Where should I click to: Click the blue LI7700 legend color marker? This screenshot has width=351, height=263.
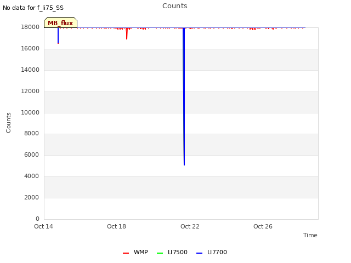199,253
